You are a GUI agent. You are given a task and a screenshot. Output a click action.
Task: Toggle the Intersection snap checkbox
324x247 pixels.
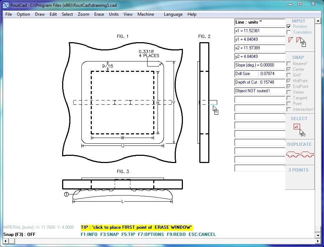(289, 109)
